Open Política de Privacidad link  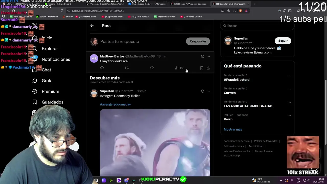266,141
